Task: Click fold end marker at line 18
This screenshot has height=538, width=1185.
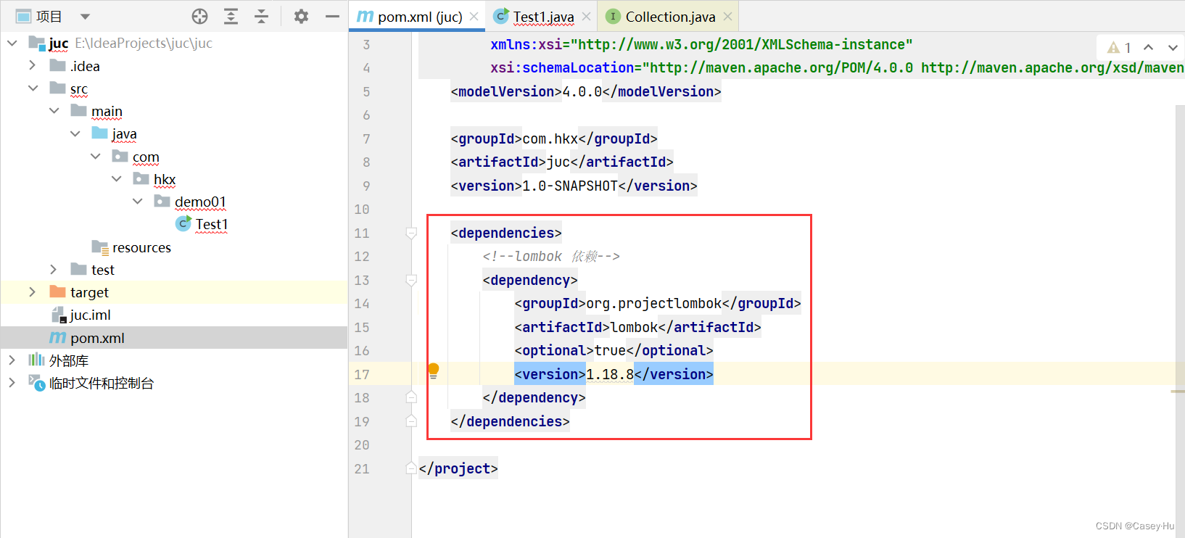Action: click(x=411, y=397)
